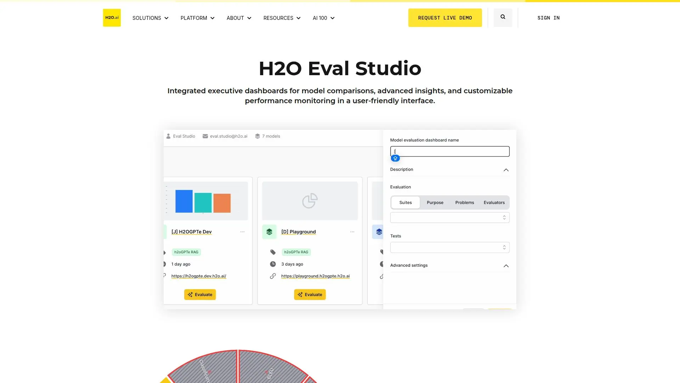This screenshot has height=383, width=680.
Task: Open the AI 100 dropdown
Action: pyautogui.click(x=323, y=18)
